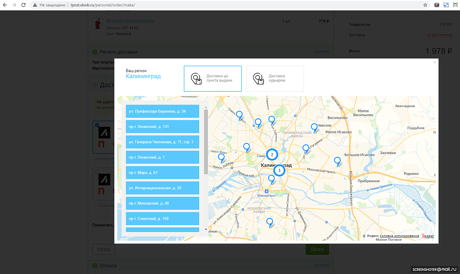Click the southernmost pickup pin on map
The image size is (460, 274).
click(270, 222)
